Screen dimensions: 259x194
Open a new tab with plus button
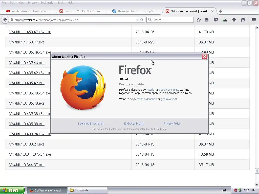(221, 11)
